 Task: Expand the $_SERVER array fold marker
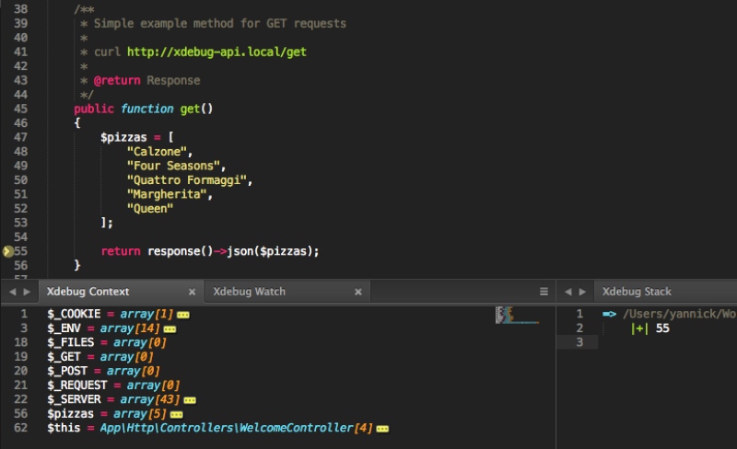(190, 400)
